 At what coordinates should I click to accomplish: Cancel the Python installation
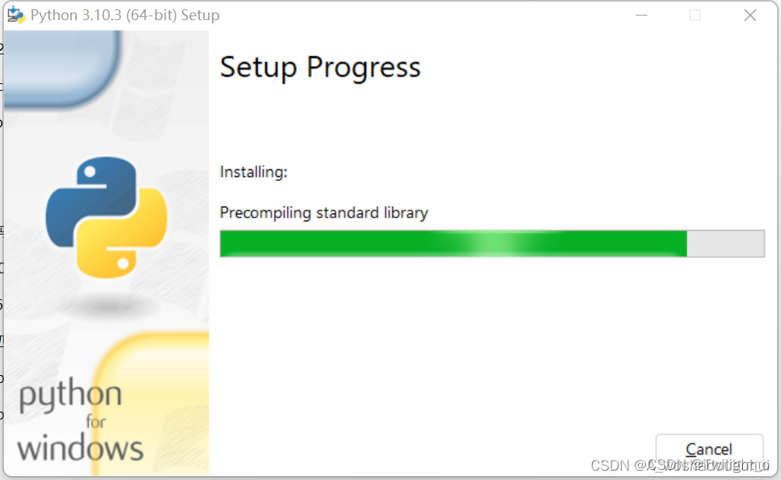point(710,450)
